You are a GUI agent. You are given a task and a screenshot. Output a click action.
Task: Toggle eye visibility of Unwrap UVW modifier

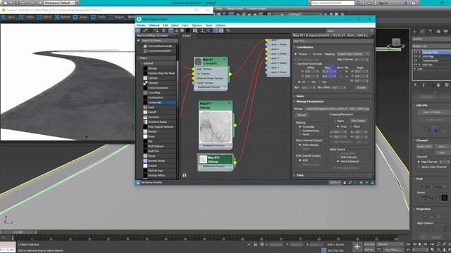pos(415,53)
